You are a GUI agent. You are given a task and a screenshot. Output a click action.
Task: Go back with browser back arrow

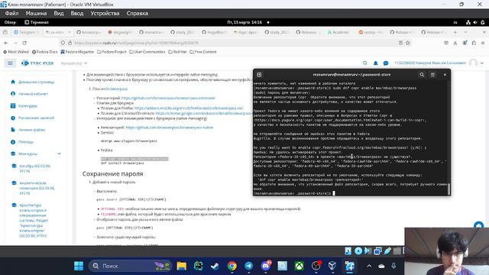pyautogui.click(x=6, y=43)
